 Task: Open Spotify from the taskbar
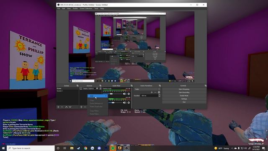[113, 148]
